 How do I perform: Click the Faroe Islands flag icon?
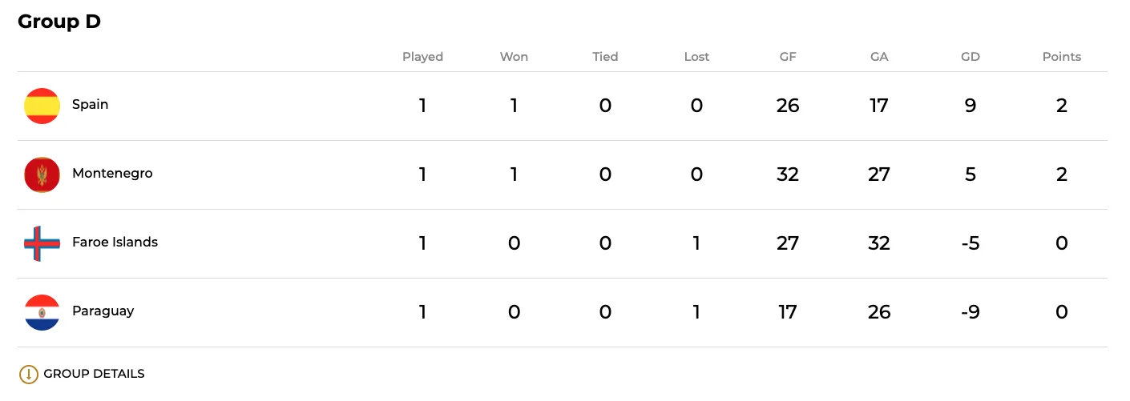coord(42,243)
